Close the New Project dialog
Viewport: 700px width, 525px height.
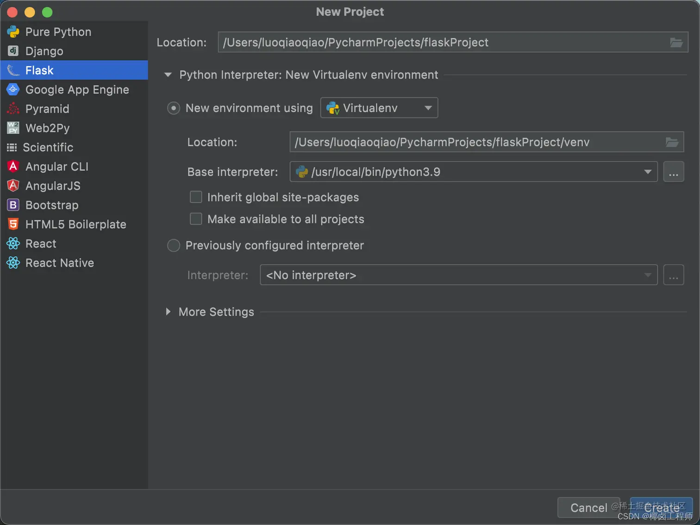click(12, 12)
